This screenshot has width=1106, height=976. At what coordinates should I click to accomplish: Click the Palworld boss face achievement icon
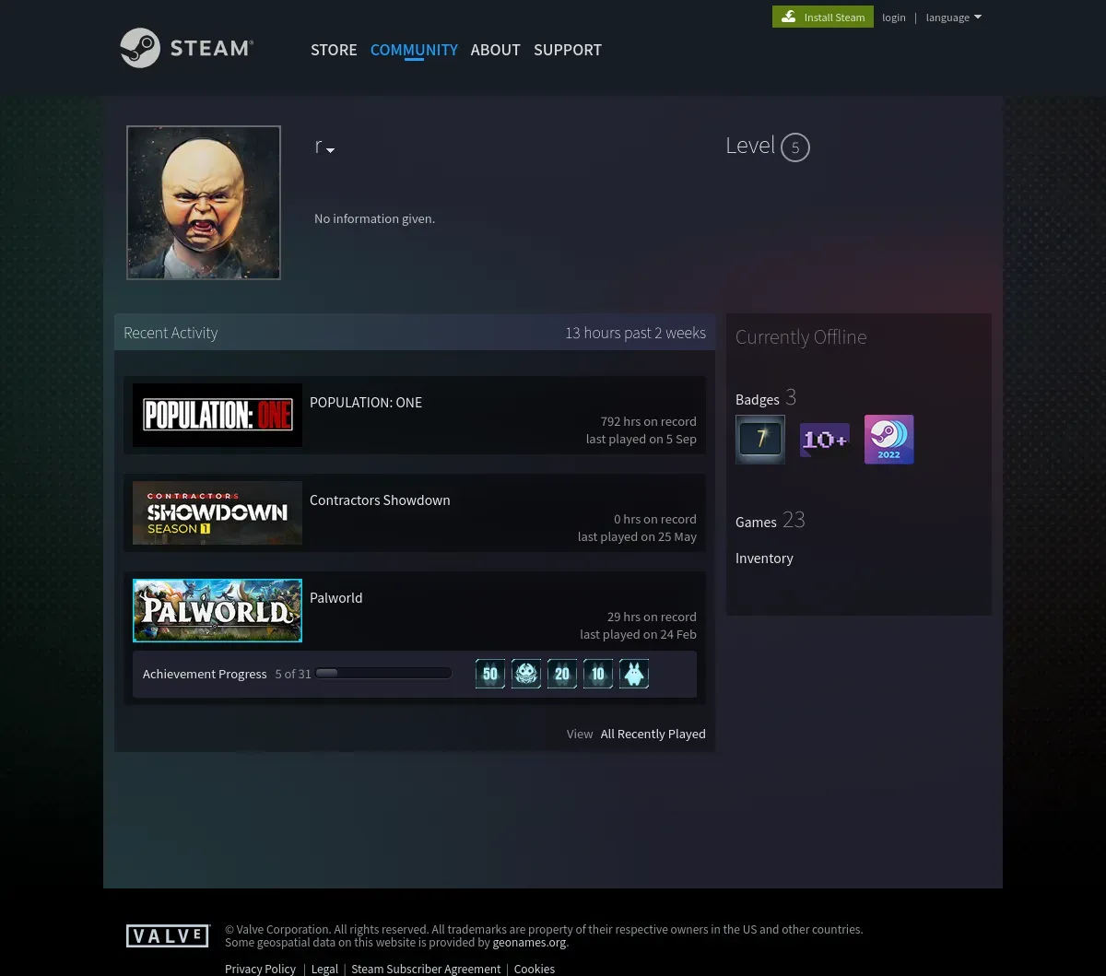pos(526,674)
